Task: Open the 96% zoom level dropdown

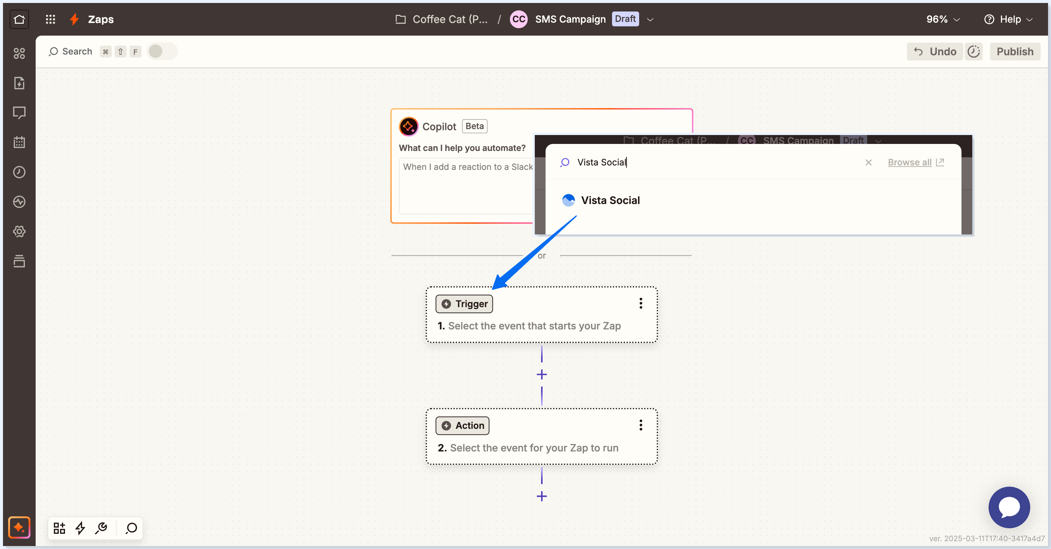Action: (943, 19)
